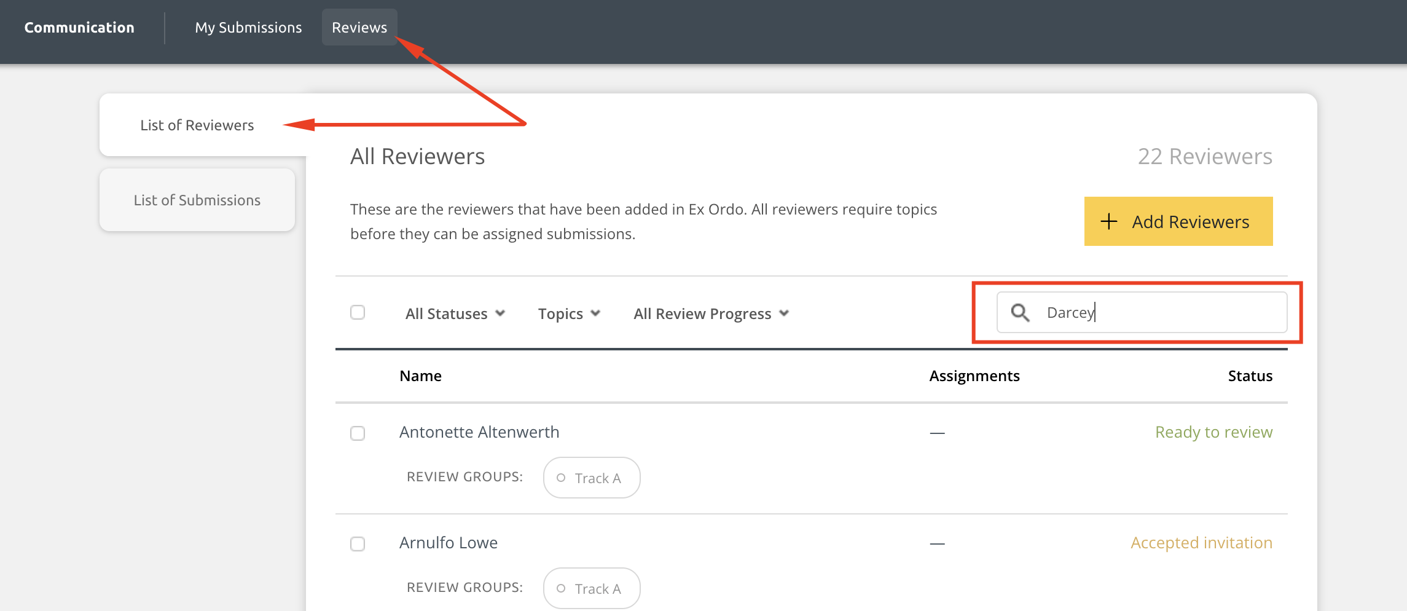Open the All Review Progress dropdown
1407x611 pixels.
point(711,313)
